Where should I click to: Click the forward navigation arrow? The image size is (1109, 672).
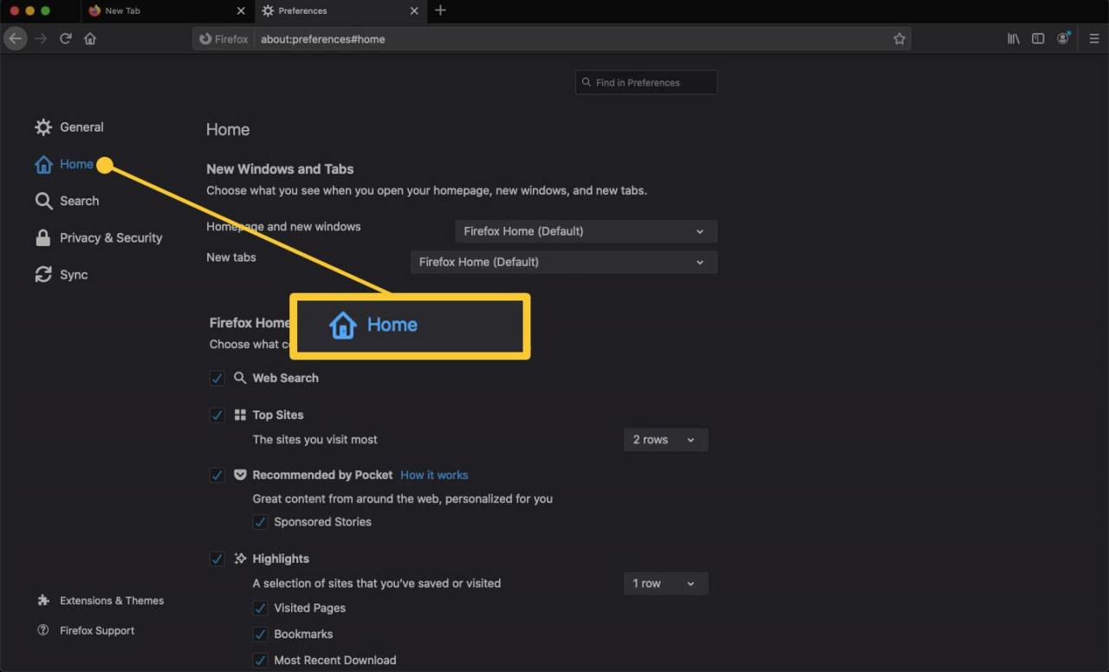point(41,39)
